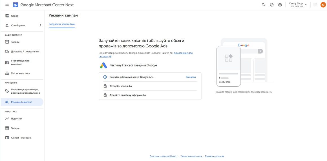Click the Якість магазину shield icon

(7, 73)
